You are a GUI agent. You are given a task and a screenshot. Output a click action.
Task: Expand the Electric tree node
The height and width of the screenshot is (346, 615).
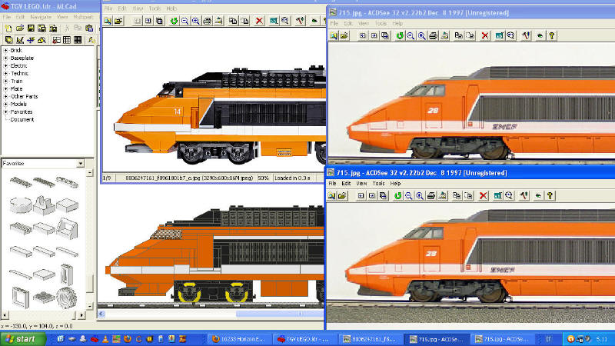tap(5, 65)
